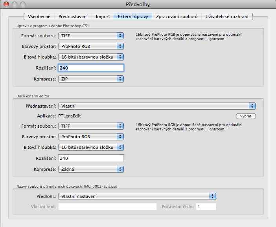Expand external editor Barvový prostor dropdown
276x227 pixels.
pyautogui.click(x=91, y=137)
